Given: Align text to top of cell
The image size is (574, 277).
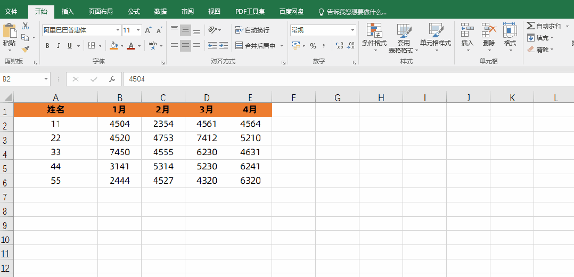Looking at the screenshot, I should point(175,30).
